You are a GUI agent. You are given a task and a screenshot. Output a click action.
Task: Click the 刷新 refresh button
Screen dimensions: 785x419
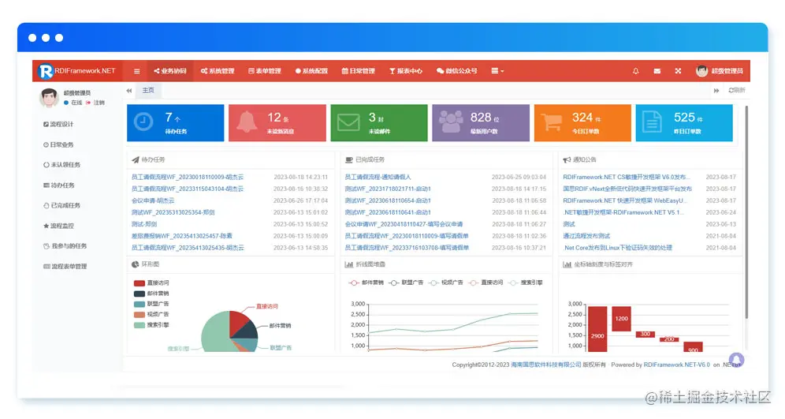pyautogui.click(x=737, y=91)
